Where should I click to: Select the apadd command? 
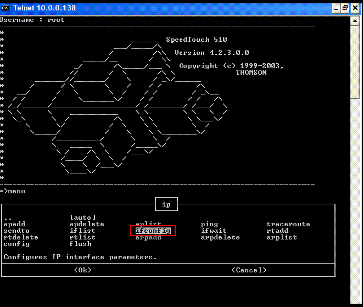pyautogui.click(x=15, y=224)
